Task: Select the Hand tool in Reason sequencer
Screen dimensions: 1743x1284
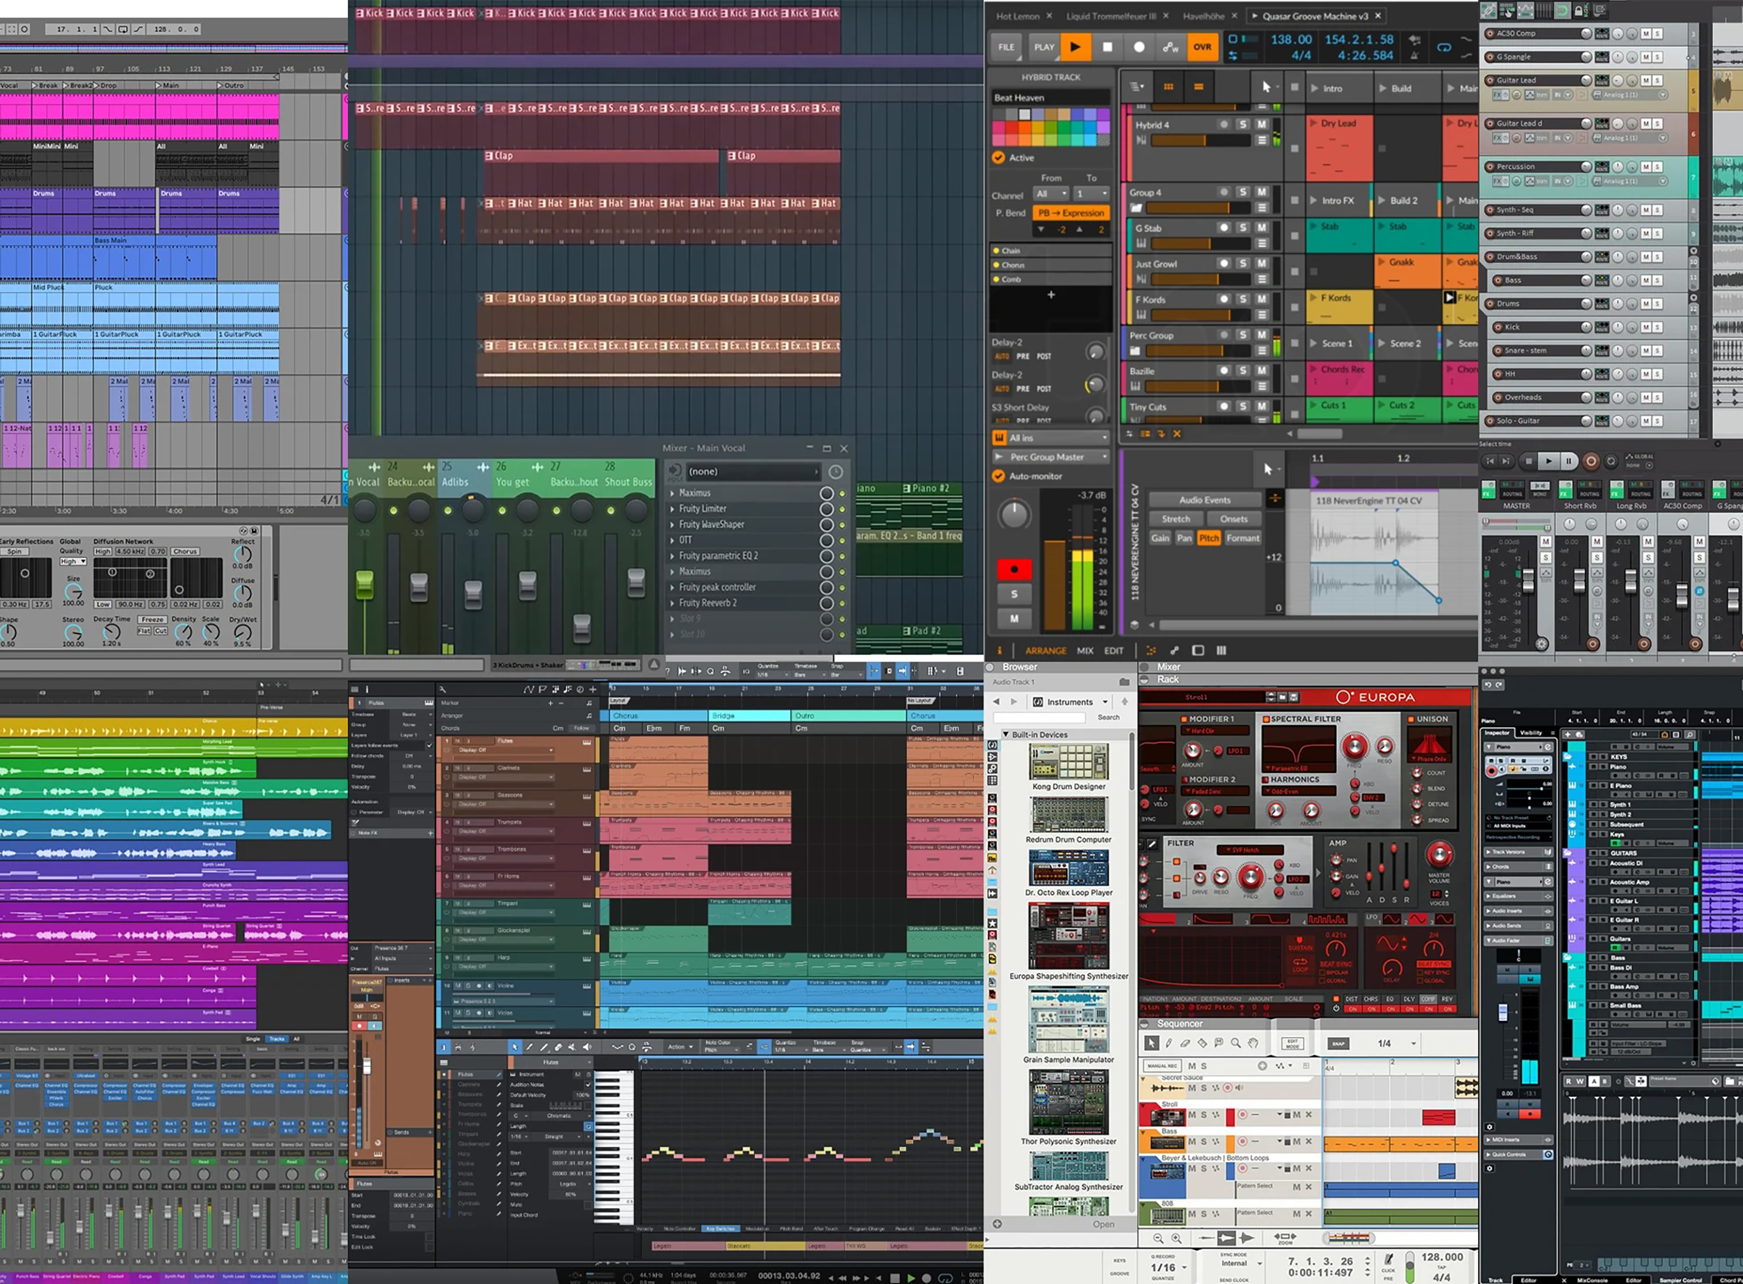Action: click(x=1253, y=1043)
